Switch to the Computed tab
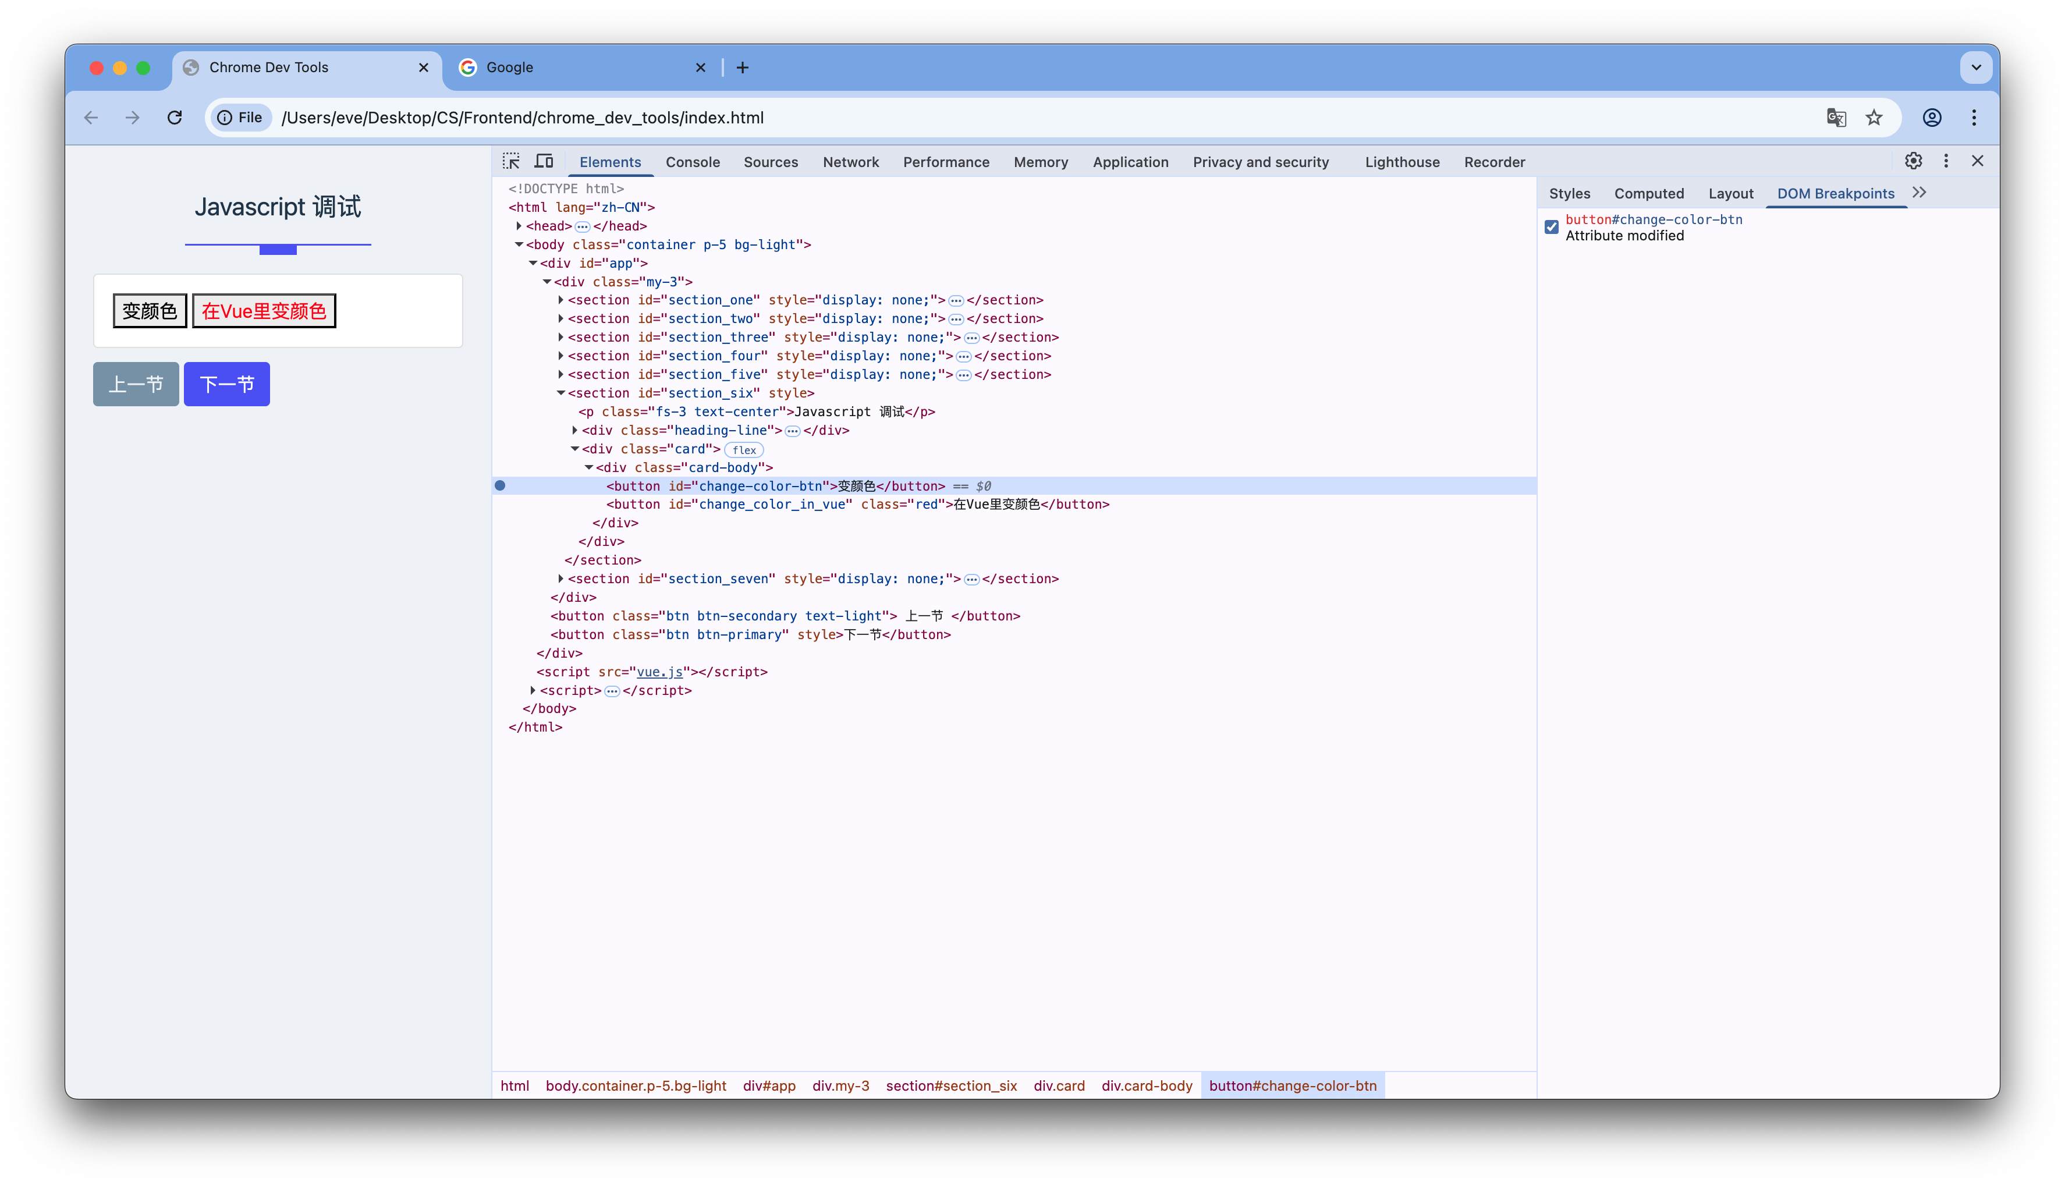Image resolution: width=2065 pixels, height=1185 pixels. point(1649,193)
